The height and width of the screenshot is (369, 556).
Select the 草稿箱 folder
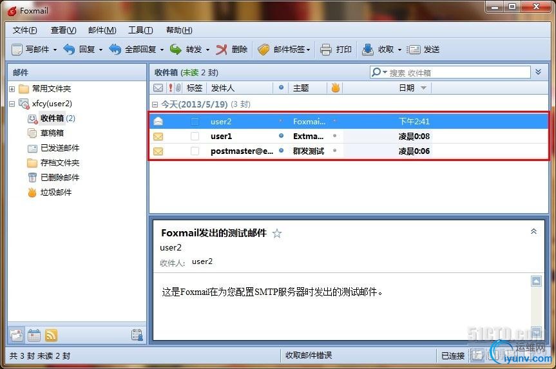coord(46,133)
